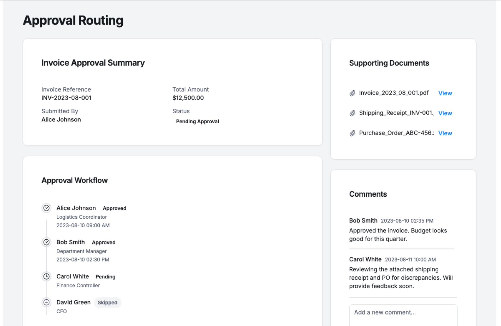
Task: Focus the Add a new comment field
Action: 403,315
